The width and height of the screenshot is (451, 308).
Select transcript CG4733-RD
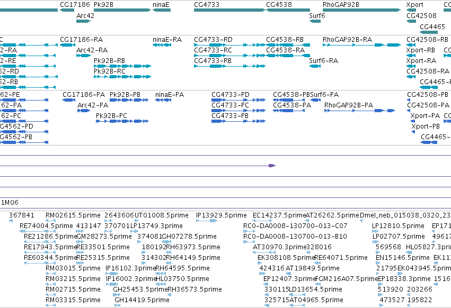tap(213, 39)
